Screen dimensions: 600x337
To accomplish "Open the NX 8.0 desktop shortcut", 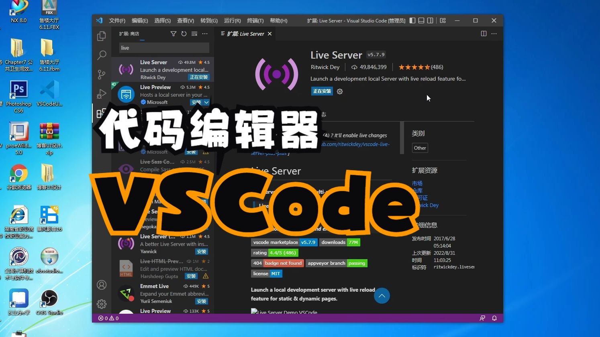I will 18,12.
